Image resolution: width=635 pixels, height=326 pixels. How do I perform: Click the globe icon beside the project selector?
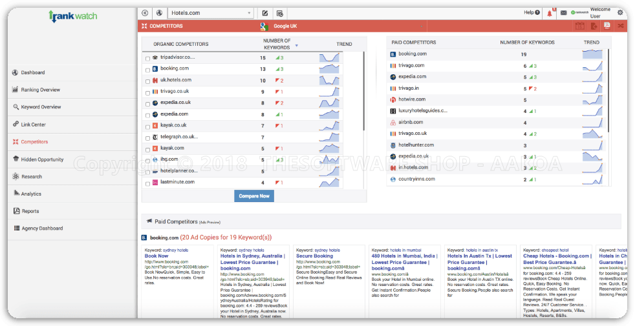point(159,13)
